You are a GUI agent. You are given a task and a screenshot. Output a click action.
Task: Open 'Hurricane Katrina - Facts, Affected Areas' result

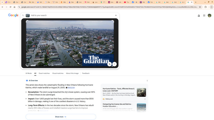click(118, 90)
